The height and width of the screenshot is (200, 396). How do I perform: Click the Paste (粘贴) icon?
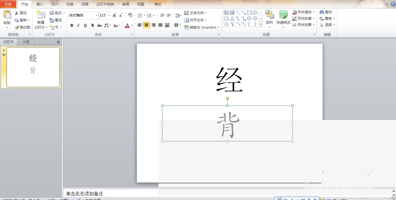tap(7, 15)
